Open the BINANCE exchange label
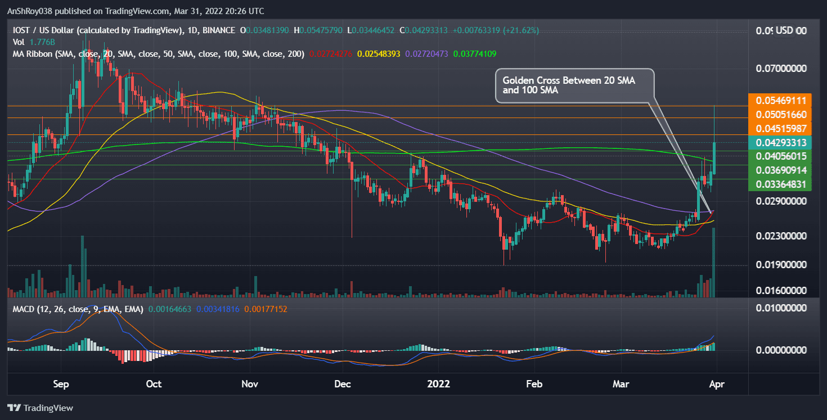This screenshot has height=420, width=827. click(x=220, y=31)
